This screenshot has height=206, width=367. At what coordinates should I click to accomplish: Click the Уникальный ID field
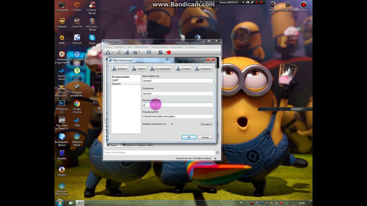(x=177, y=116)
